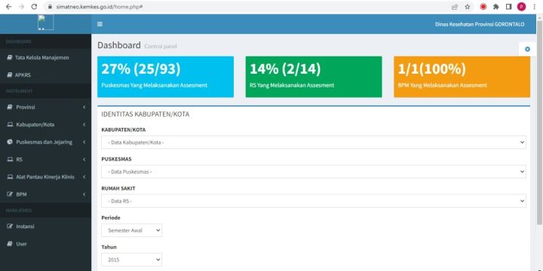
Task: Open the Kabupaten/Kota data dropdown
Action: pos(314,142)
